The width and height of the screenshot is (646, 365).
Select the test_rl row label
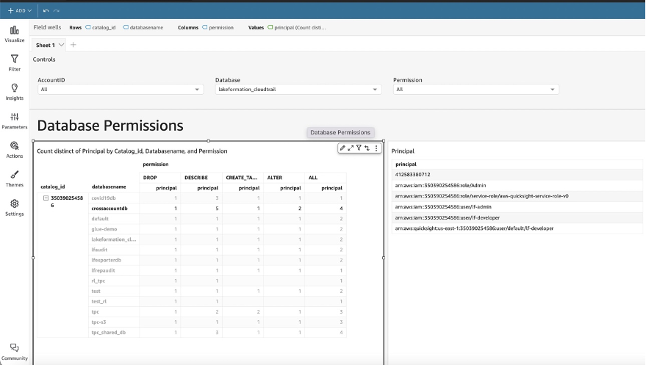[99, 301]
